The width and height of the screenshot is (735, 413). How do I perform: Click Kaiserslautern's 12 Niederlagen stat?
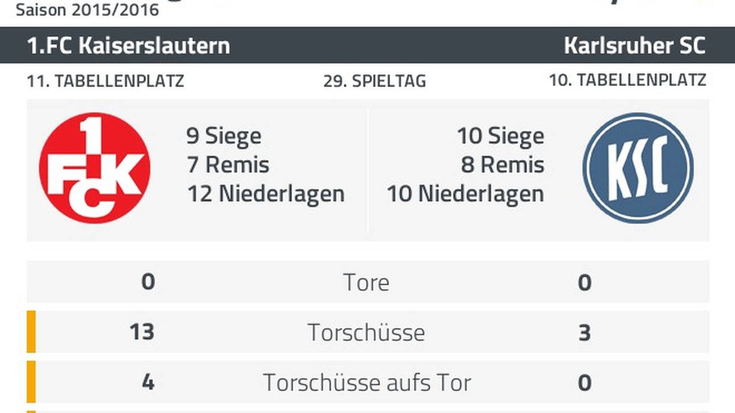point(266,194)
